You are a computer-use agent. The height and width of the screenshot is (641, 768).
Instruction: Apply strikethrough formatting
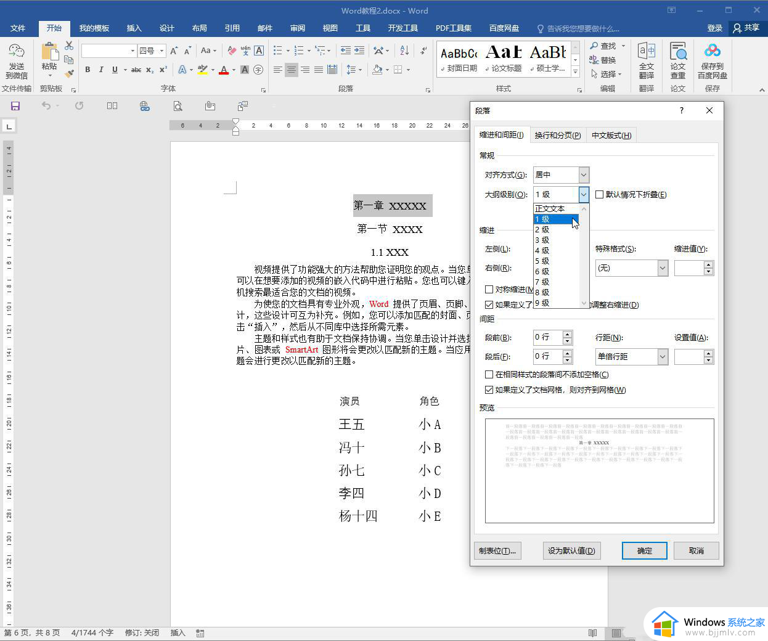click(x=136, y=70)
